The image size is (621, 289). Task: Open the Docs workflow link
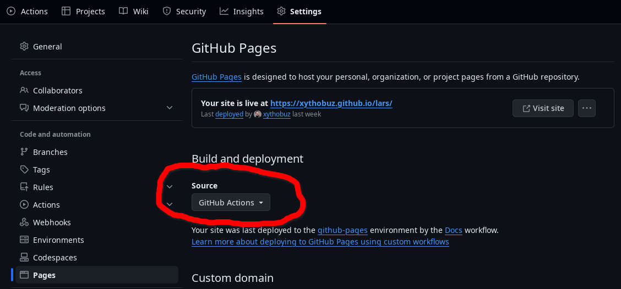(x=454, y=230)
